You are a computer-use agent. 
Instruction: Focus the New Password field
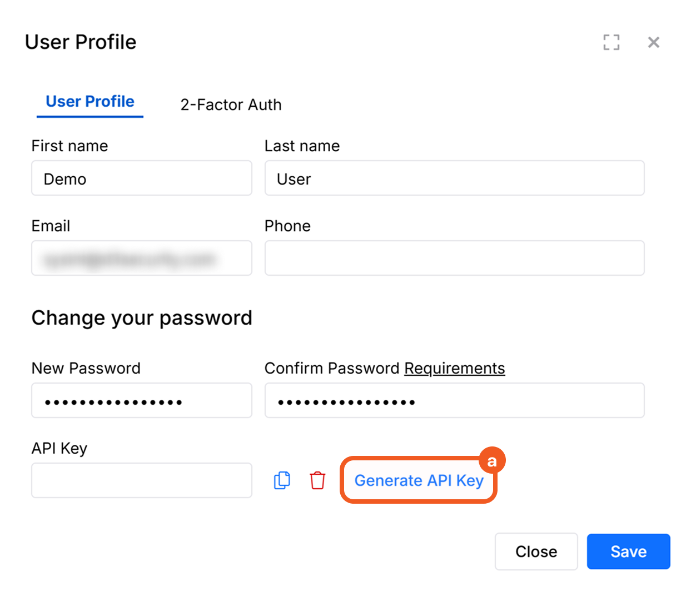[x=142, y=401]
